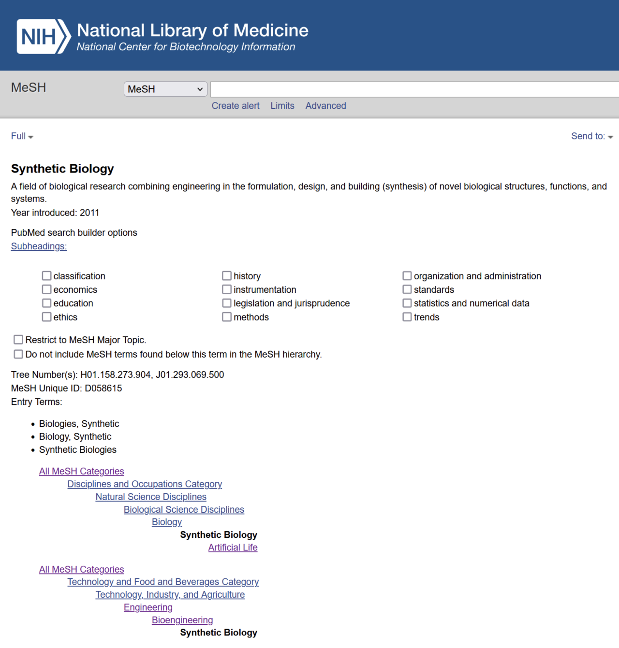Open the Send to menu
The width and height of the screenshot is (619, 648).
tap(592, 136)
